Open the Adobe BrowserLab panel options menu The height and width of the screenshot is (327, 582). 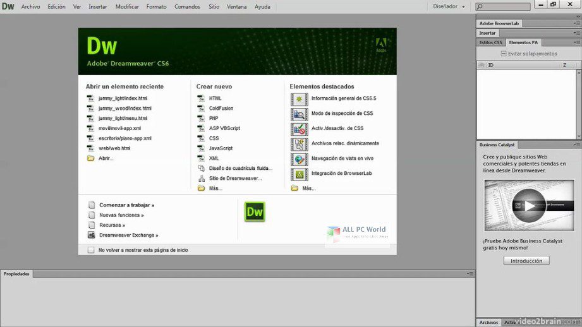577,23
